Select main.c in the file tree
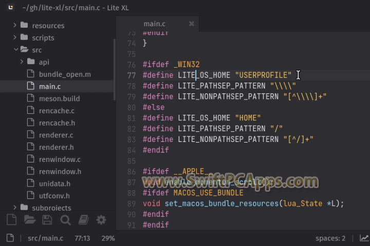 tap(50, 87)
